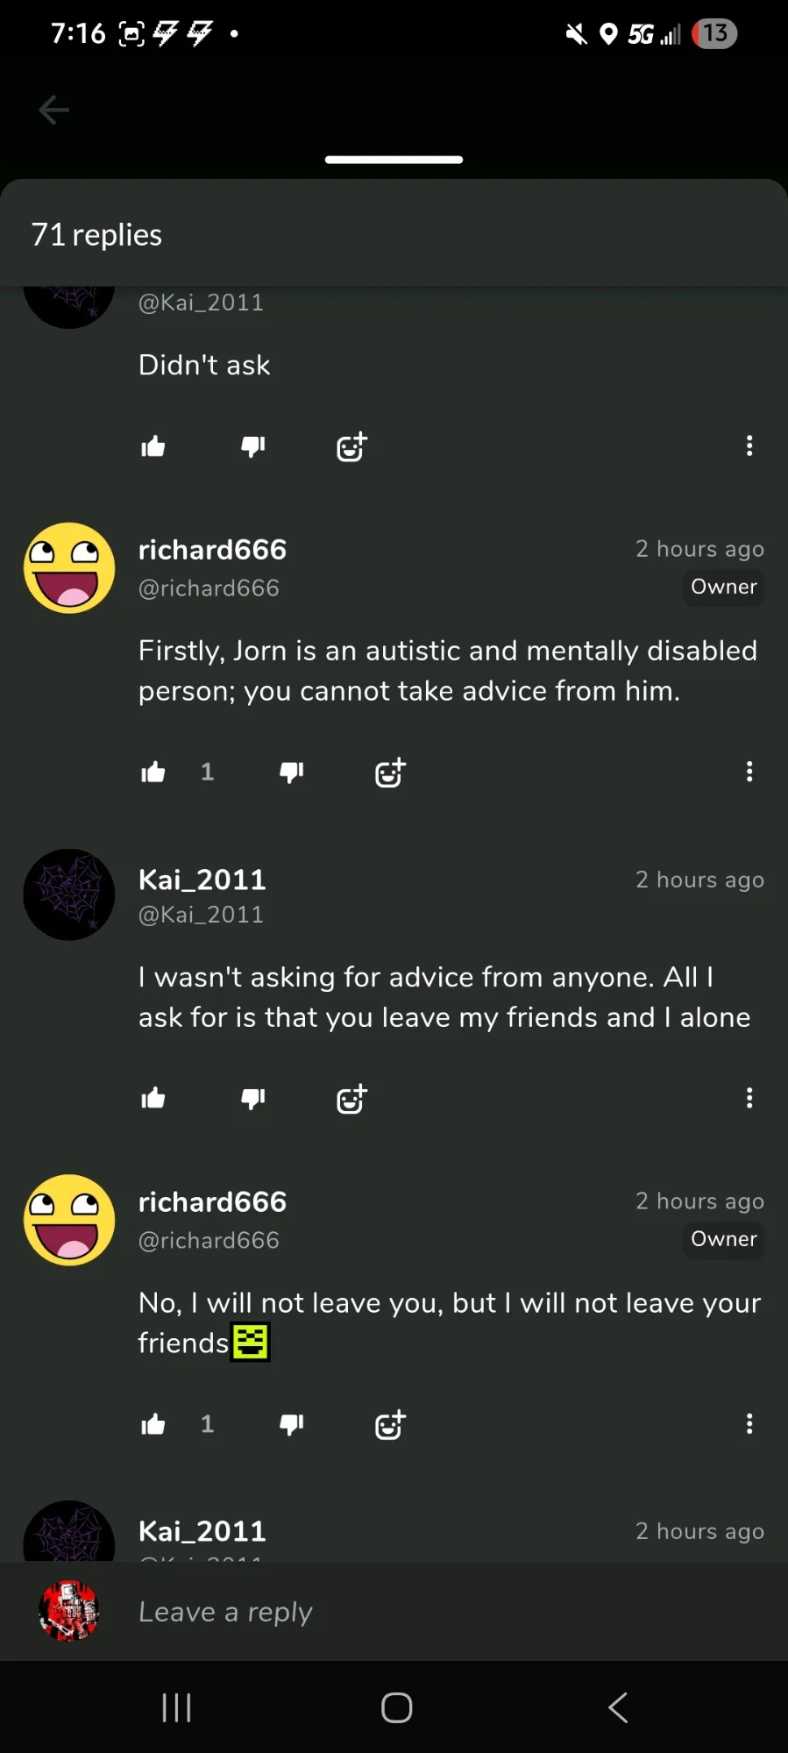Screen dimensions: 788x1753
Task: Like richard666's reply about Jorn
Action: tap(153, 772)
